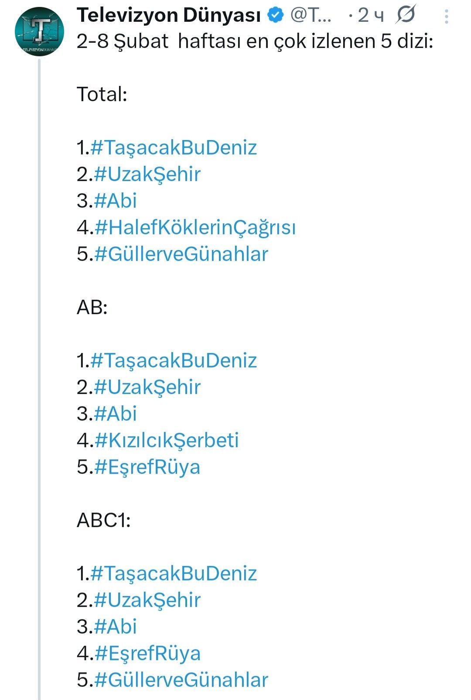The width and height of the screenshot is (471, 700).
Task: Open the Televizyon Dünyası profile avatar
Action: coord(39,31)
